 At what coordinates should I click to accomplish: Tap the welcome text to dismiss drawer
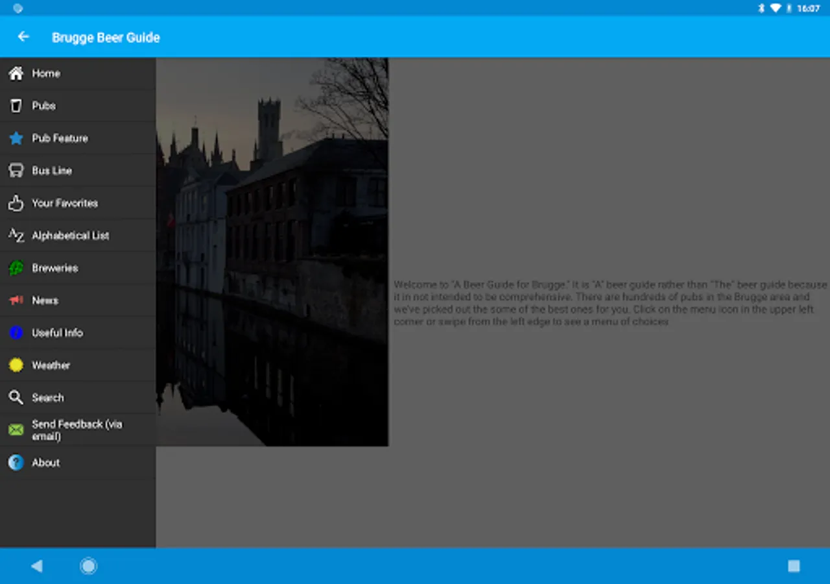coord(610,303)
